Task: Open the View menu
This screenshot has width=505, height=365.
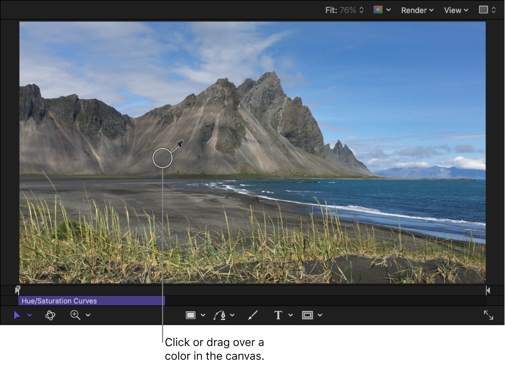Action: (x=456, y=10)
